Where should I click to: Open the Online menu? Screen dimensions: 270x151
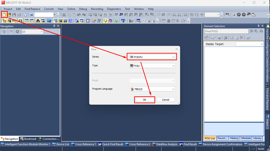click(x=71, y=9)
